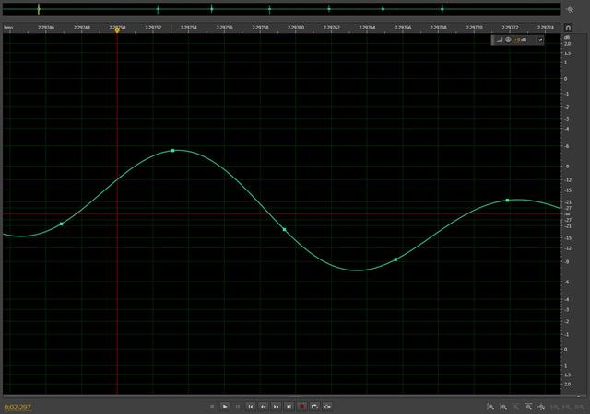Click the hms time format label

click(x=8, y=28)
